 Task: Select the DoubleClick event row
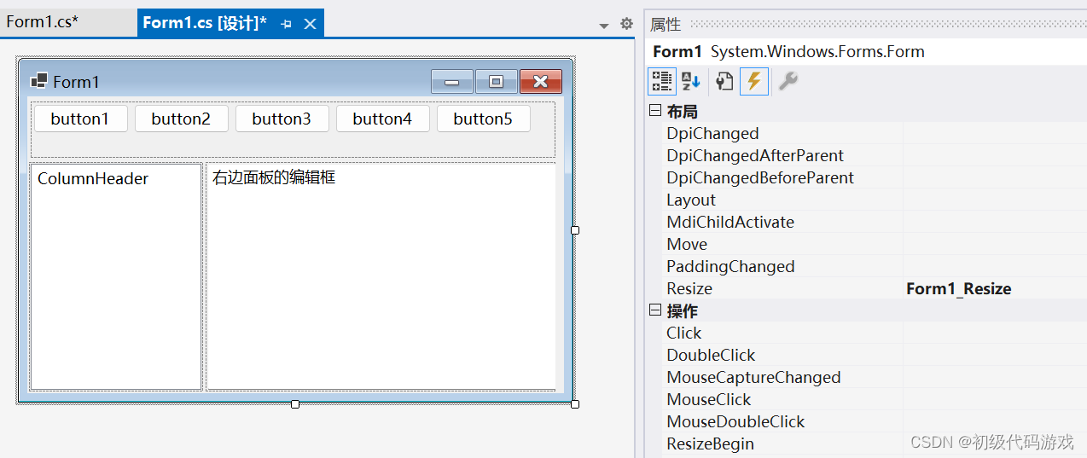point(711,355)
